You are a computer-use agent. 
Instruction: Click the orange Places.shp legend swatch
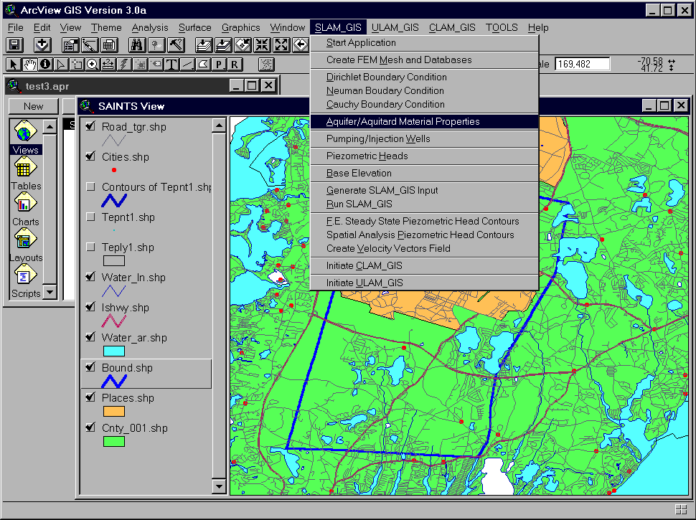(113, 411)
